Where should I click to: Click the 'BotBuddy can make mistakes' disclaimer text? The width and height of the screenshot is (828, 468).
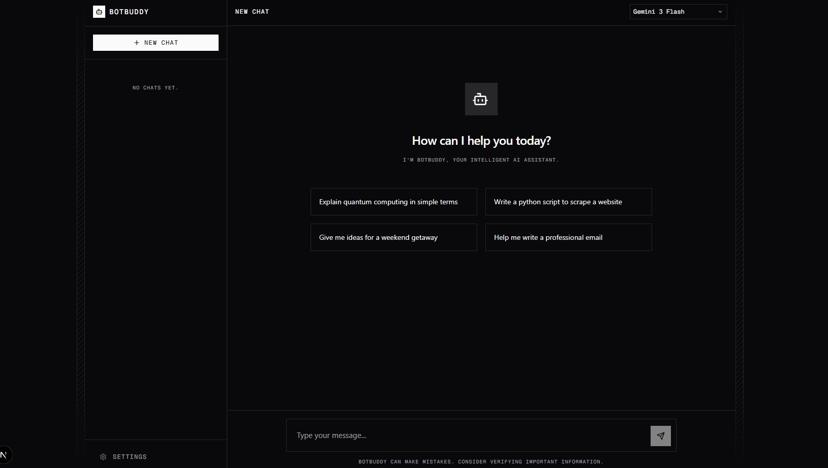(x=481, y=462)
